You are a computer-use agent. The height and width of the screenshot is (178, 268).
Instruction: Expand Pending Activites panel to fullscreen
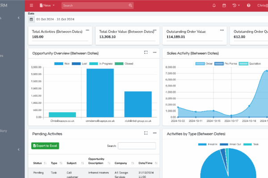coord(146,133)
